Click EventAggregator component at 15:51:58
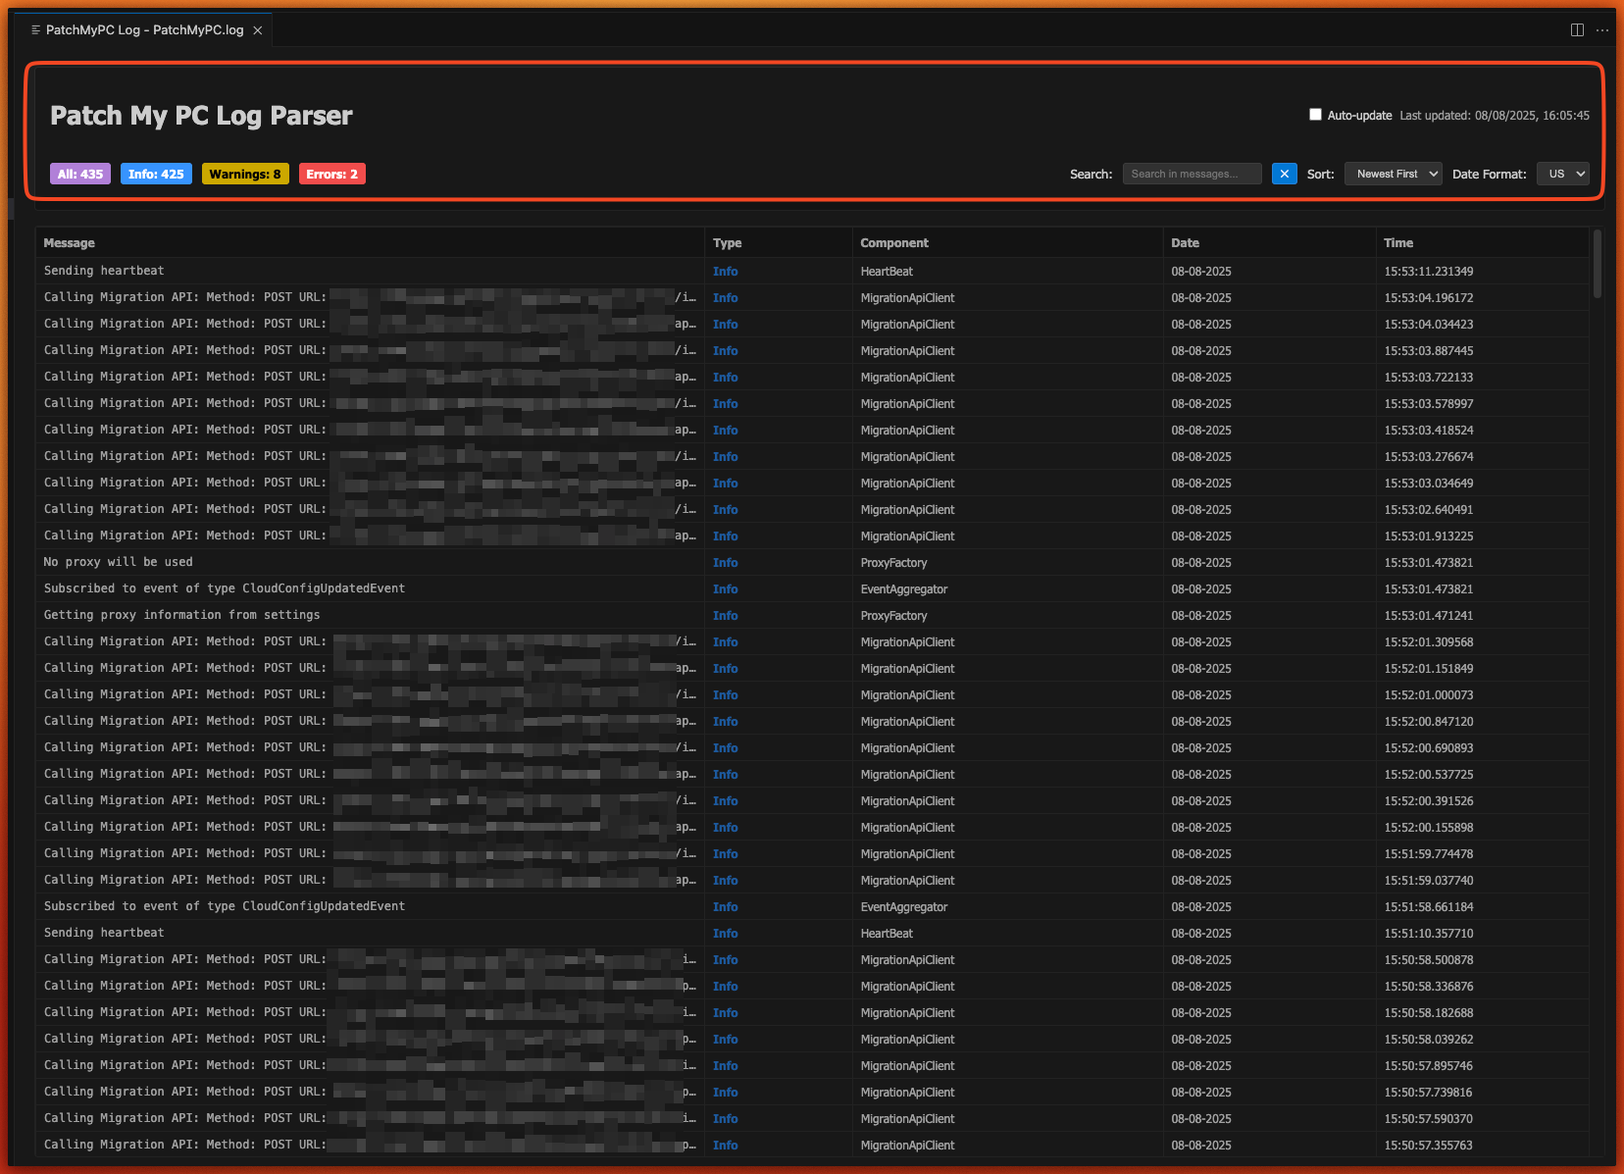The width and height of the screenshot is (1624, 1174). click(904, 907)
